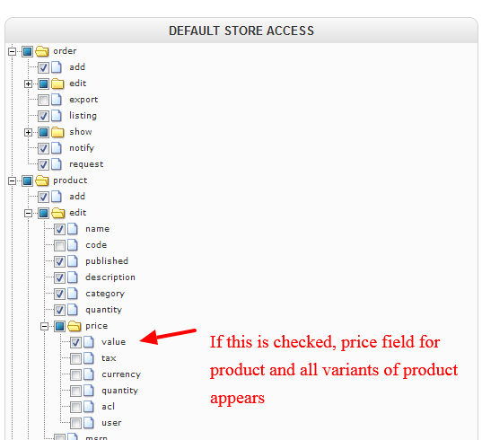
Task: Click the Default Store Access header
Action: coord(241,31)
